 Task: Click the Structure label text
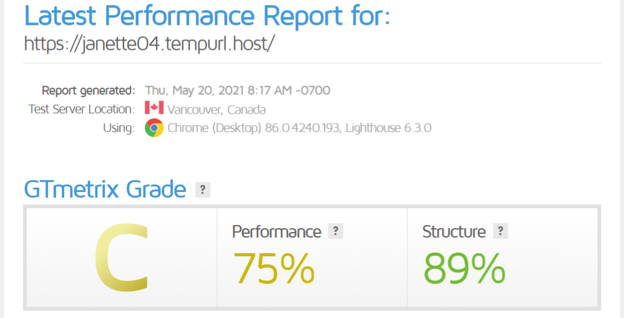[454, 232]
